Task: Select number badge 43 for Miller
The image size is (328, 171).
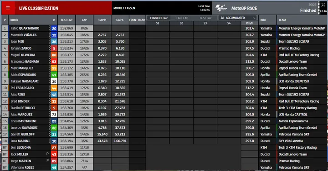Action: (x=54, y=154)
